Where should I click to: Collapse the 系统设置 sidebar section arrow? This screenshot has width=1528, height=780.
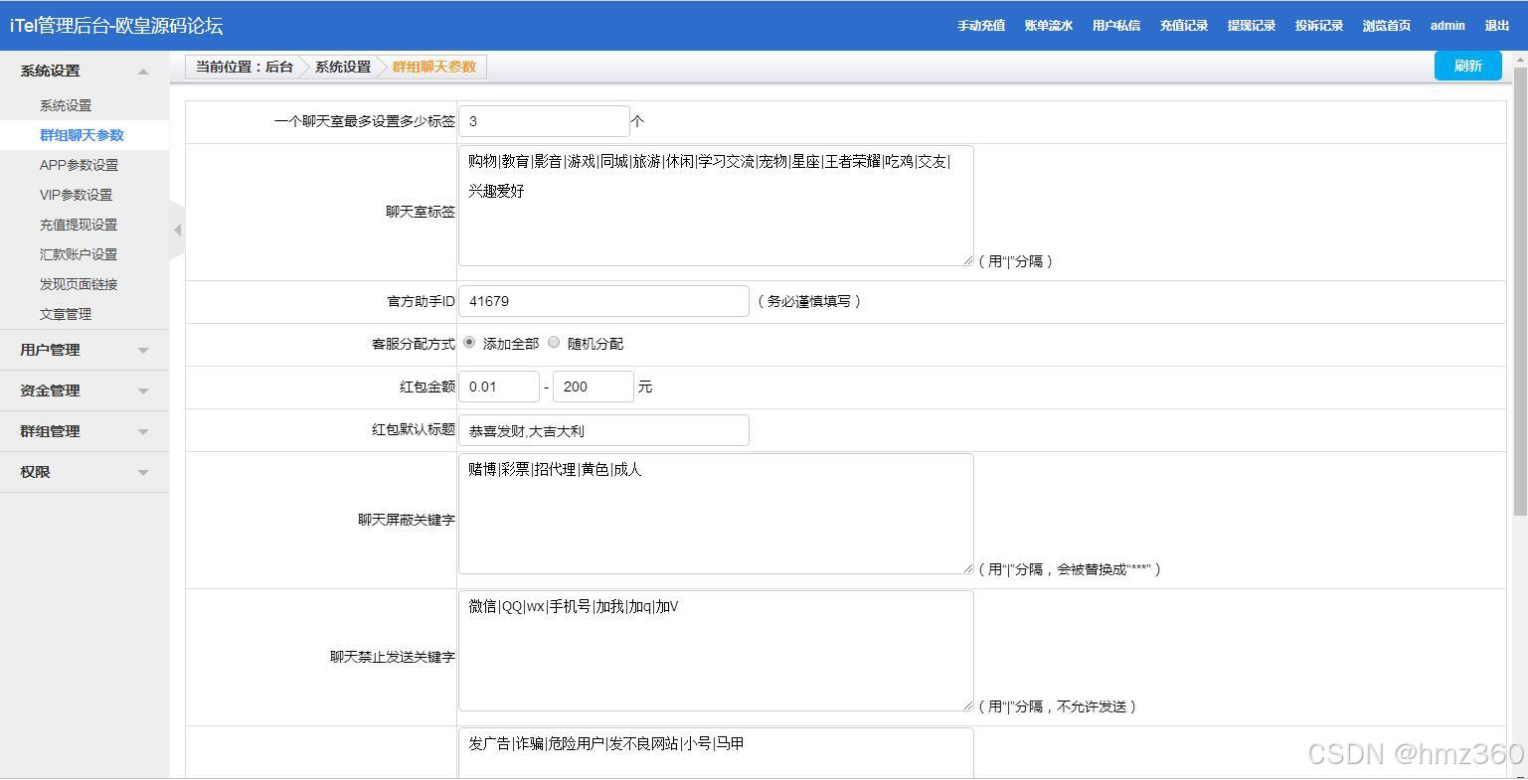coord(142,71)
